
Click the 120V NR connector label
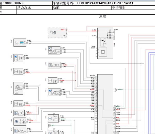pyautogui.click(x=92, y=76)
